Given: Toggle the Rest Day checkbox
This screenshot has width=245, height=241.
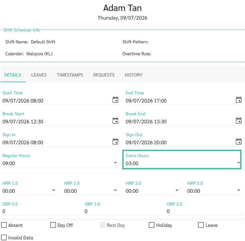Looking at the screenshot, I should click(x=102, y=225).
